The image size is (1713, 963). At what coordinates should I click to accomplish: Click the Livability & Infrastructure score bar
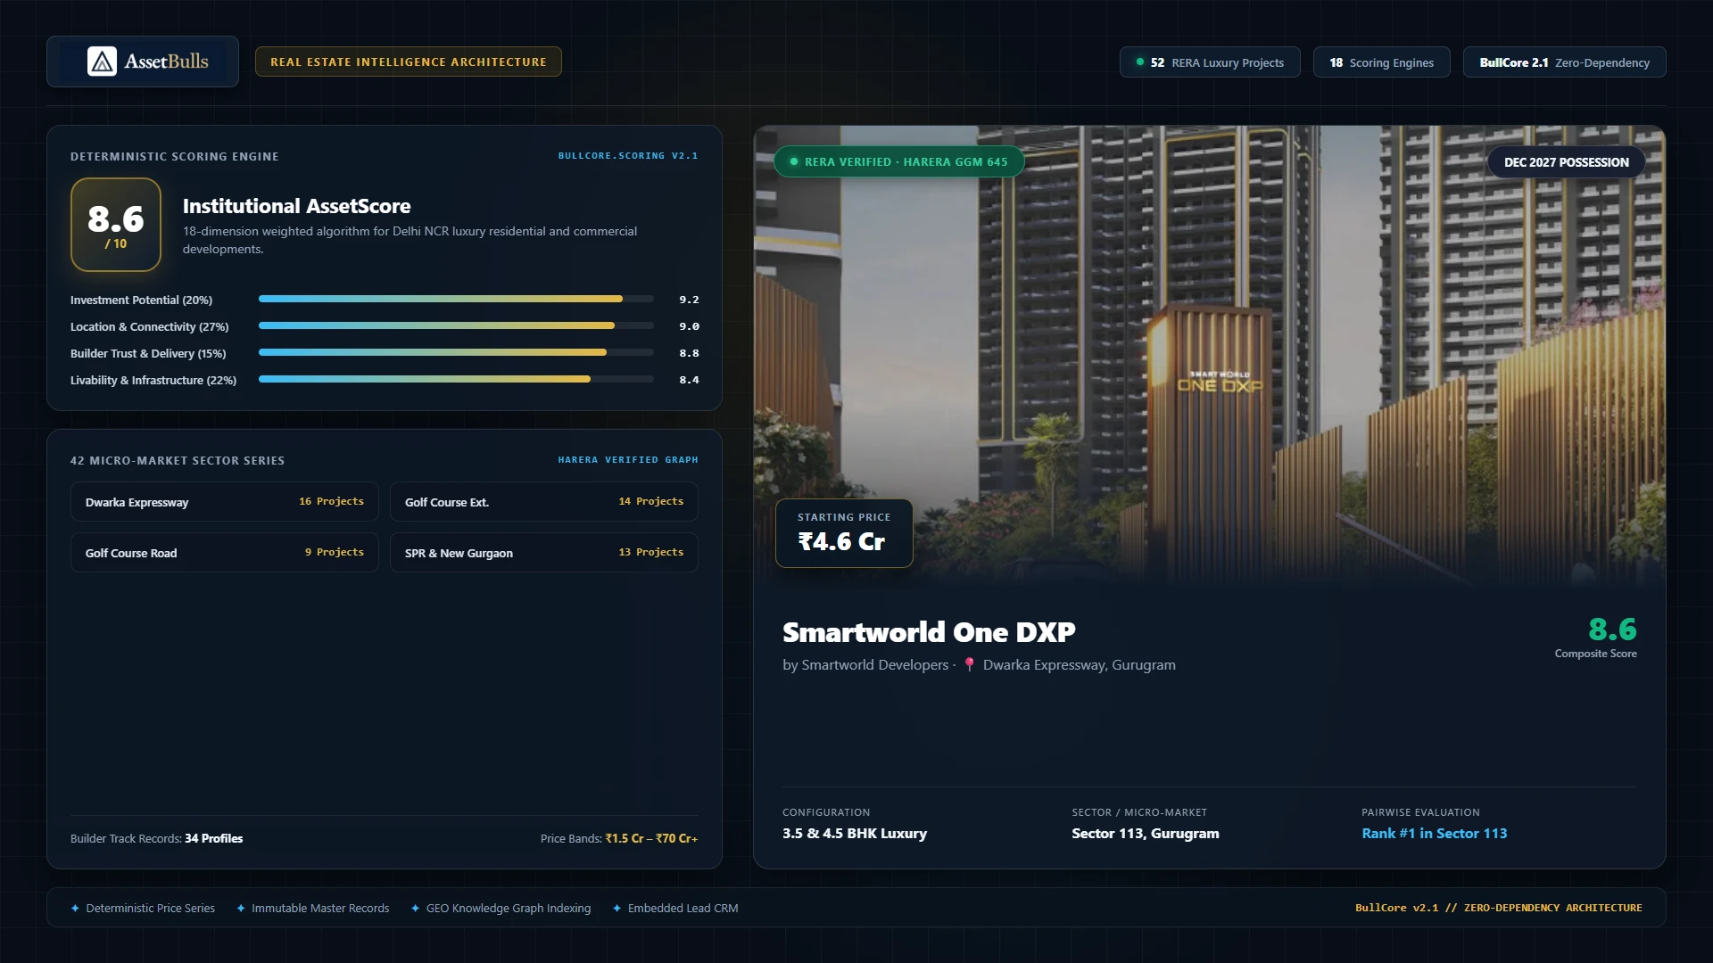pyautogui.click(x=456, y=380)
